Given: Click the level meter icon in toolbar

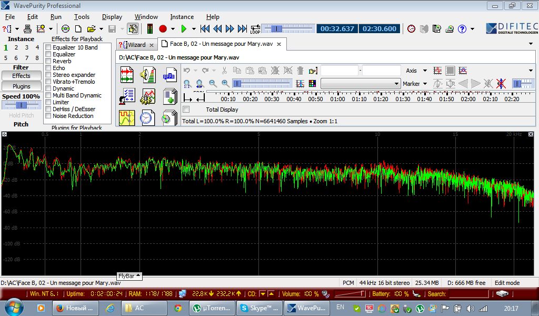Looking at the screenshot, I should (x=150, y=29).
